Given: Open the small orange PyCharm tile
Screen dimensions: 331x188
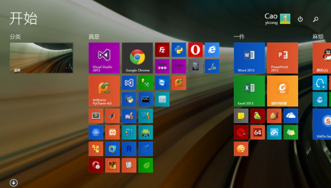Looking at the screenshot, I should [179, 83].
